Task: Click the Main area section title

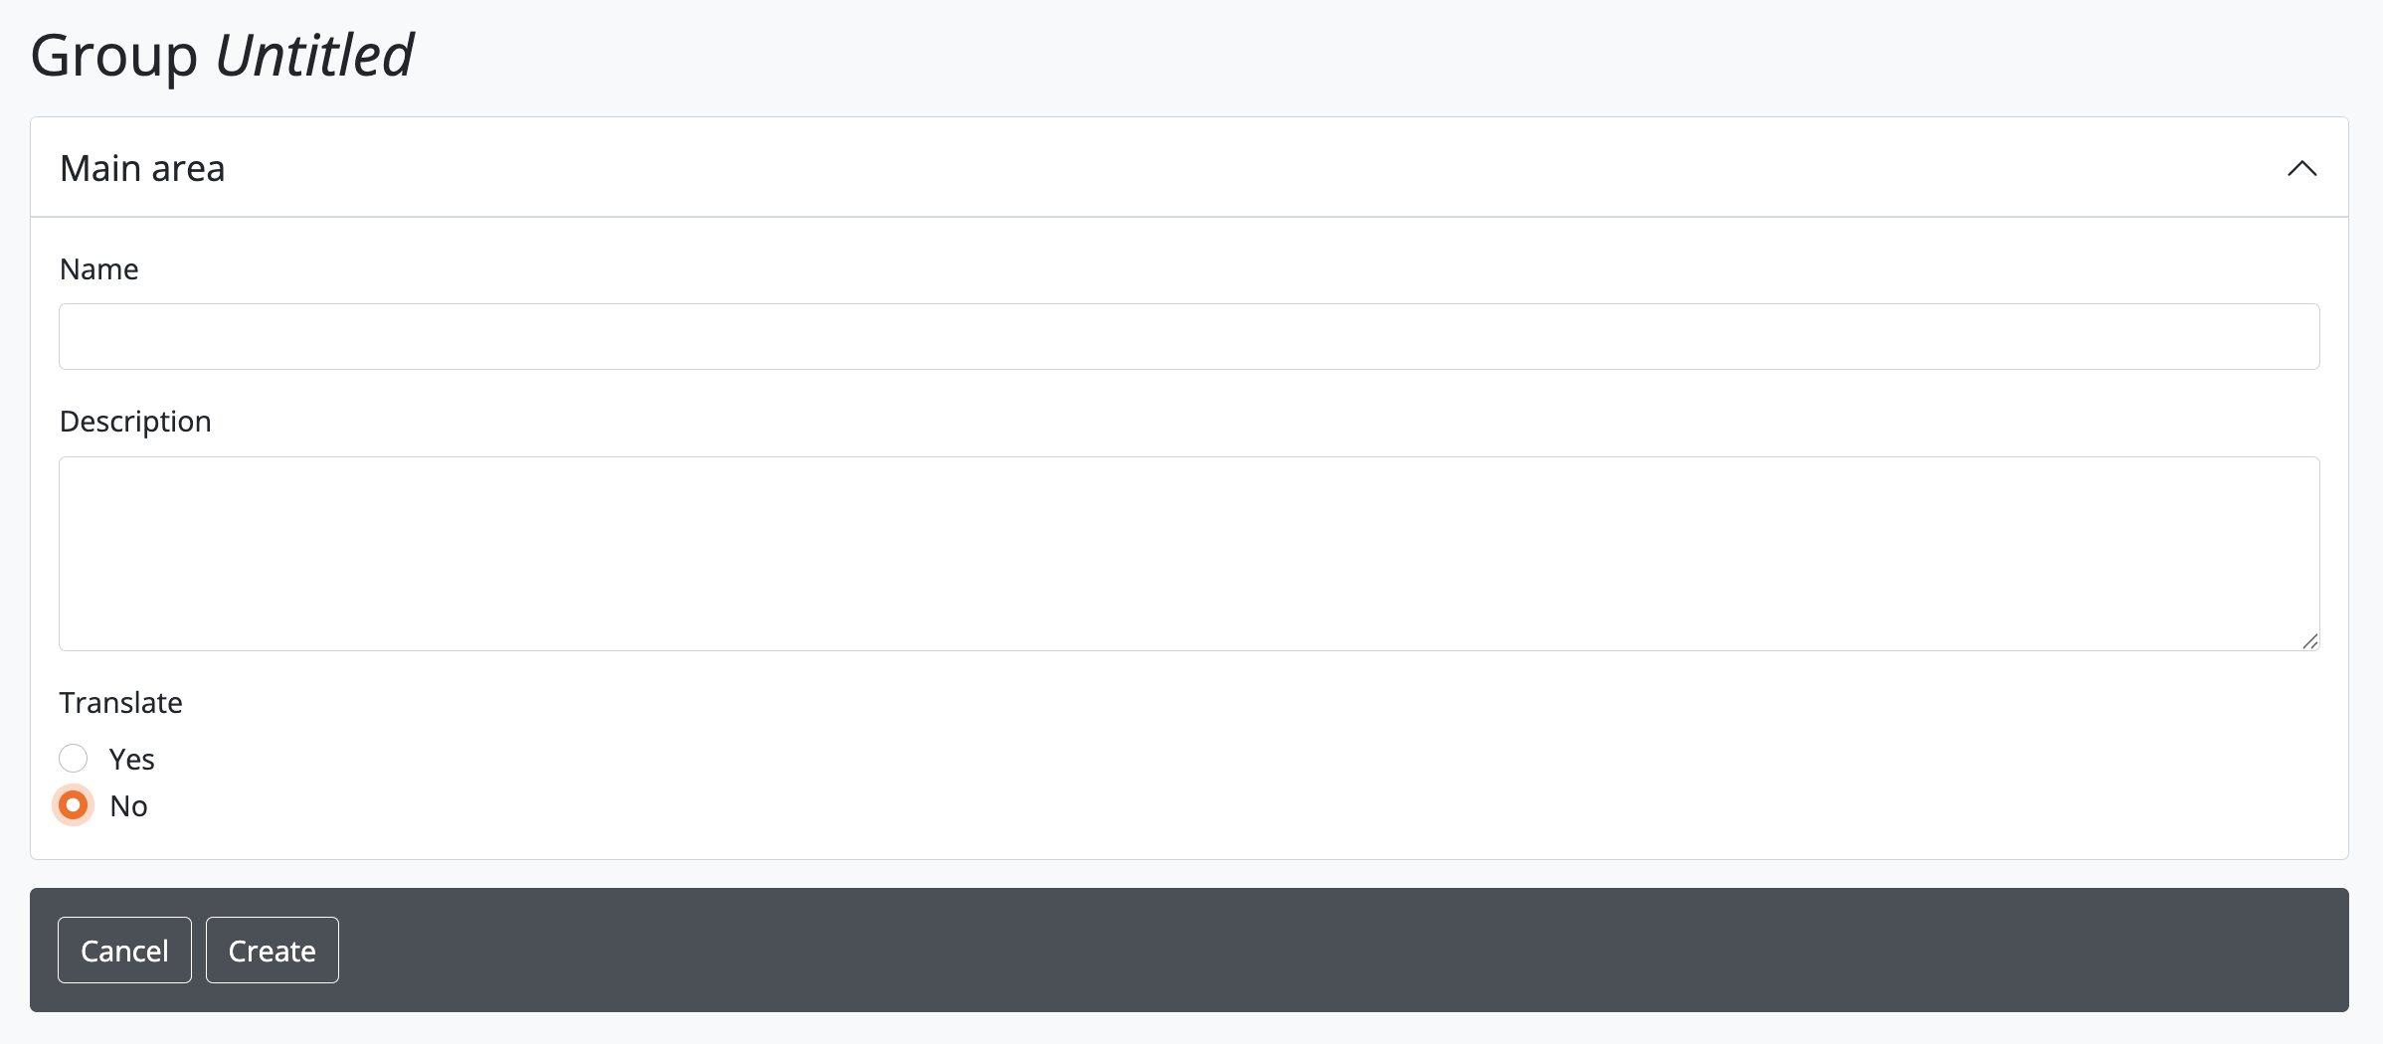Action: (142, 168)
